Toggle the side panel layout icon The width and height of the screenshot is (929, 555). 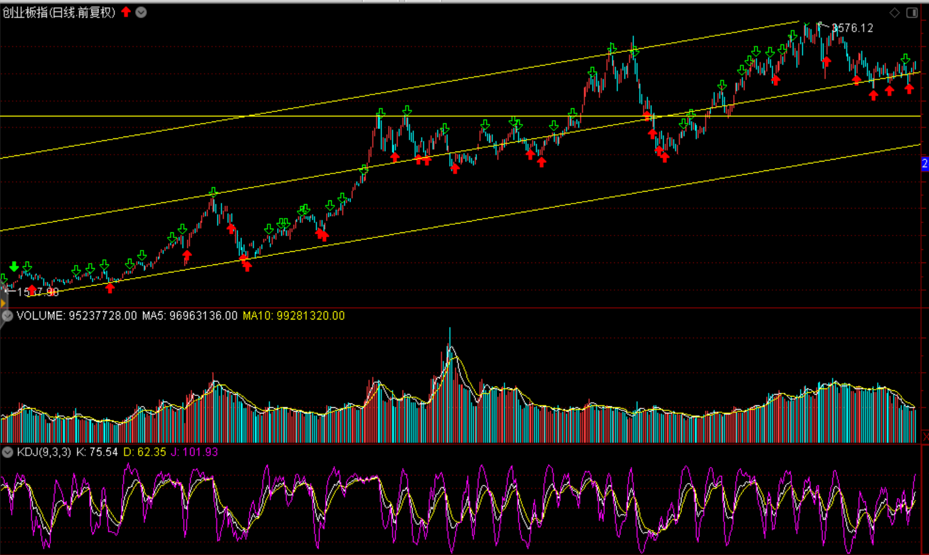(x=912, y=13)
